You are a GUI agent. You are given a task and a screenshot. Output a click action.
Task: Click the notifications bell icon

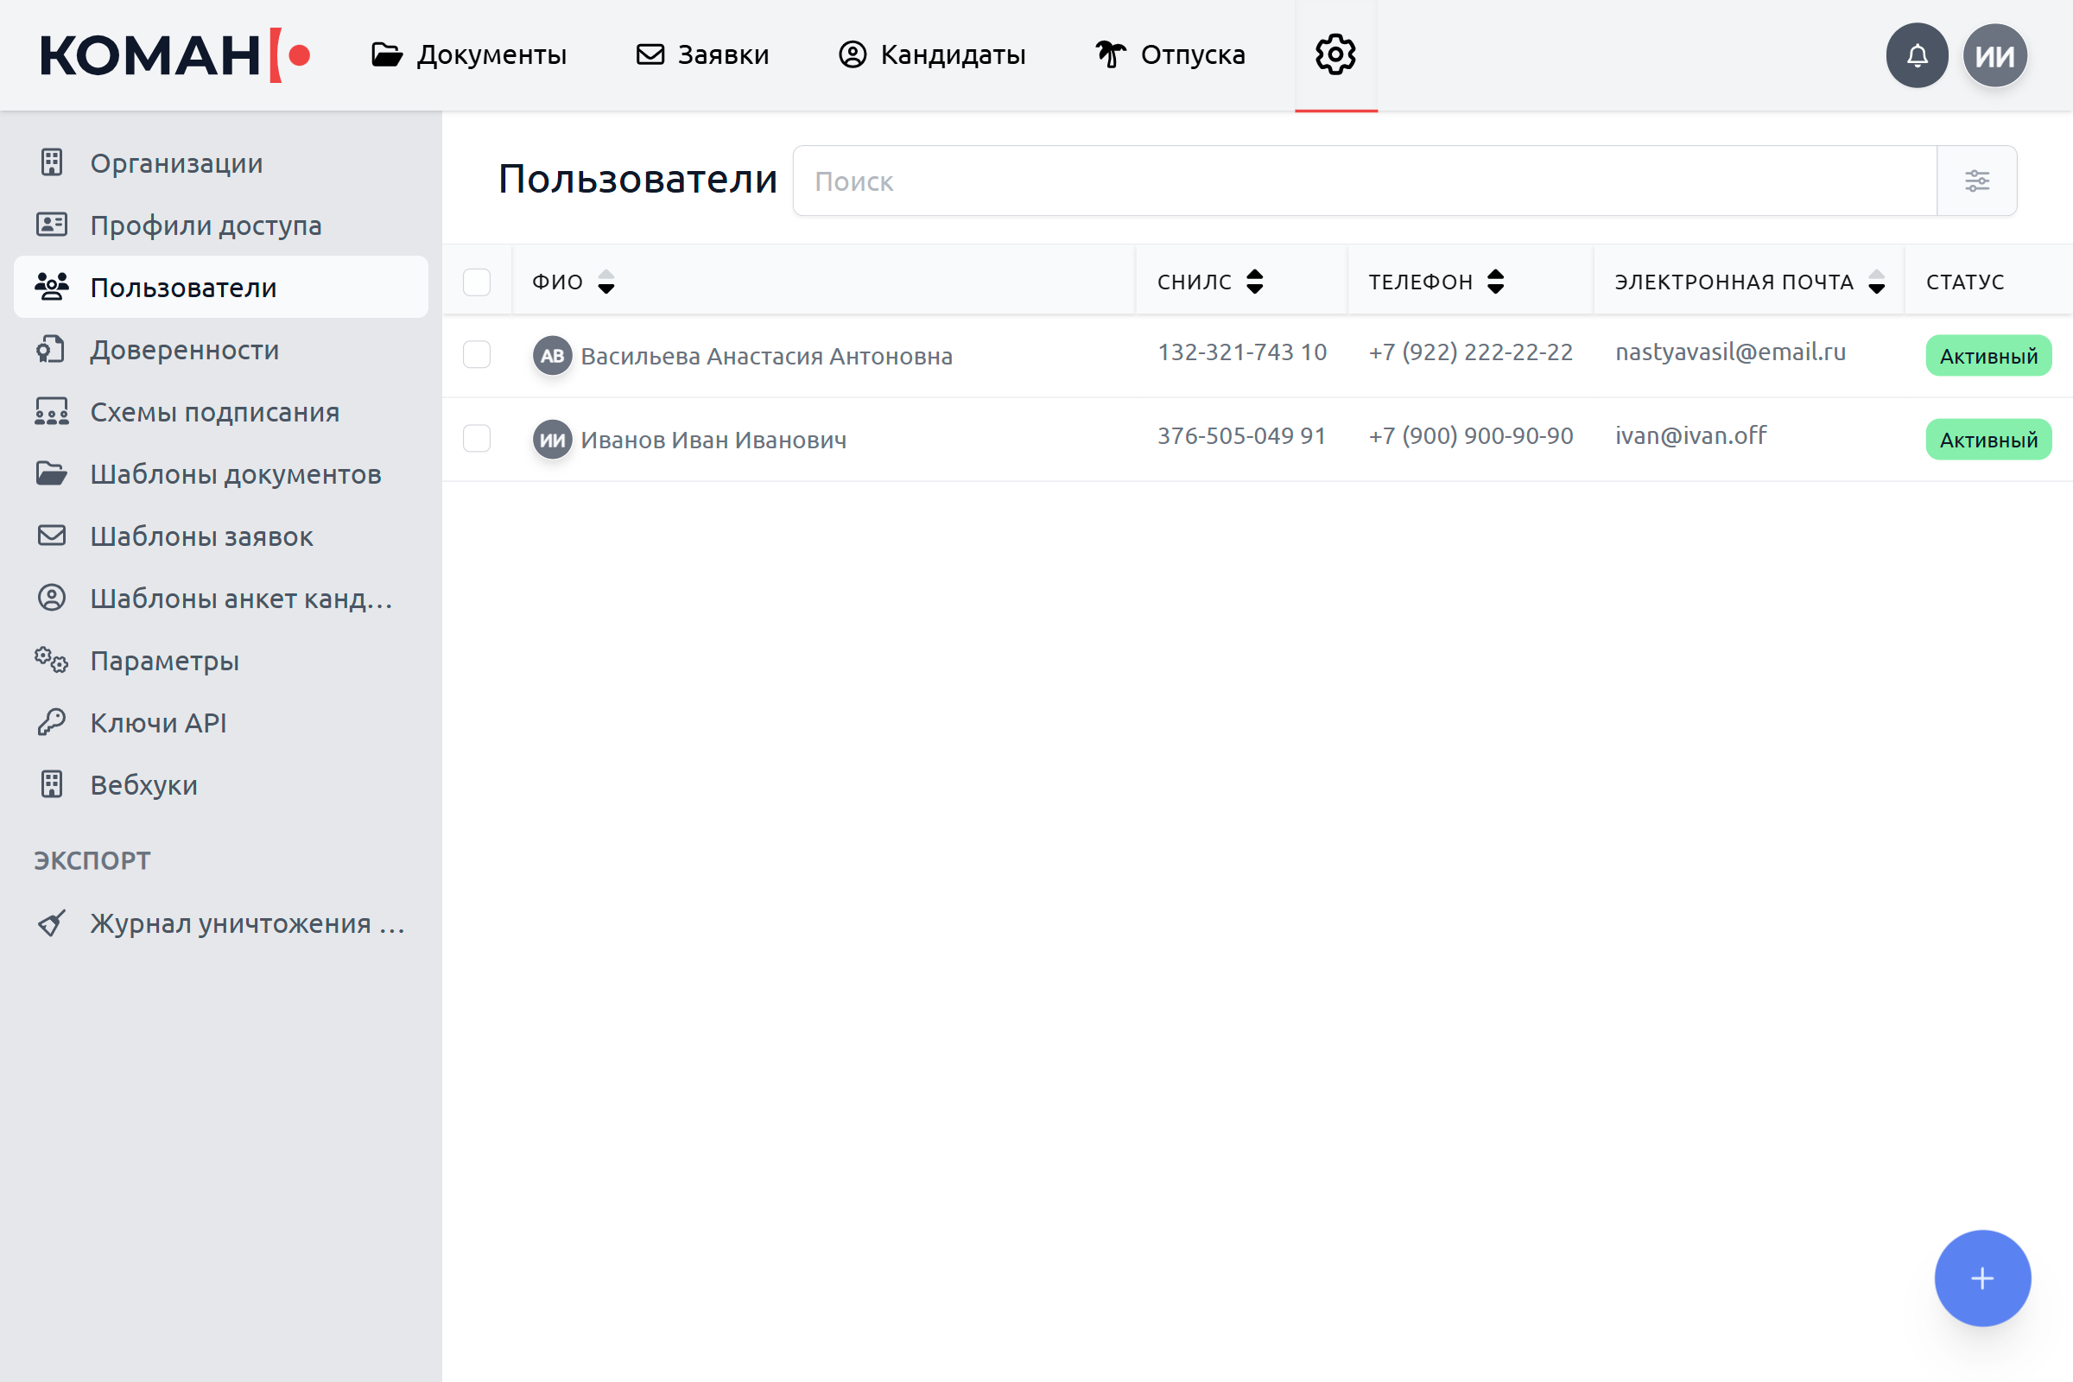coord(1916,55)
